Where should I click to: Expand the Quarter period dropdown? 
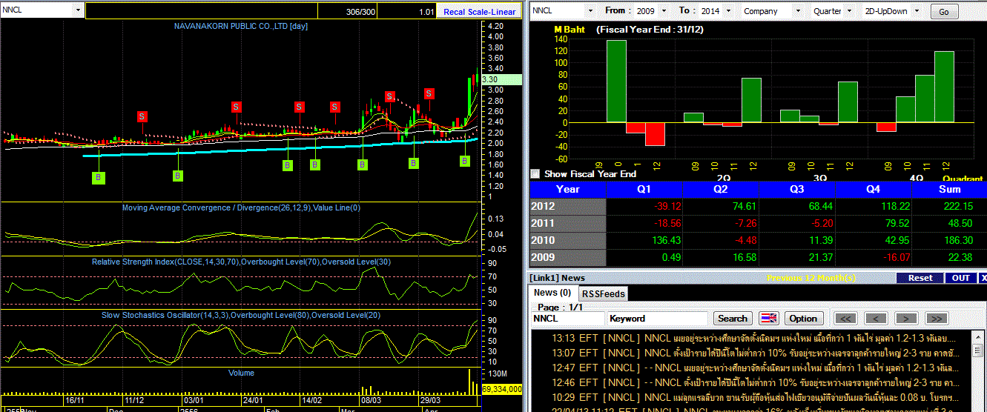tap(849, 11)
